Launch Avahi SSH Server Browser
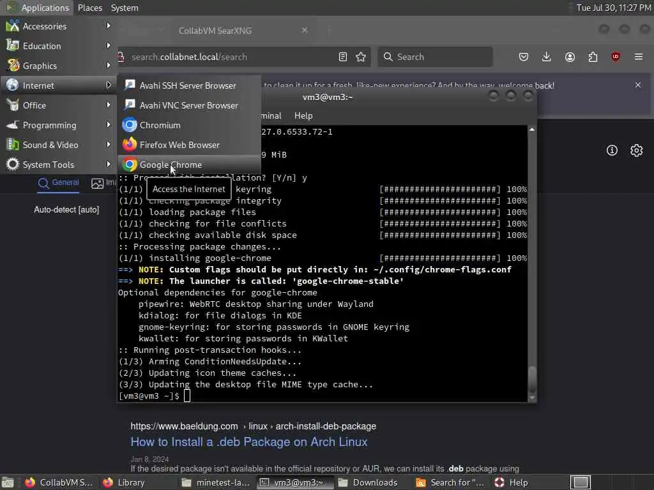Screen dimensions: 654x490 [x=189, y=85]
